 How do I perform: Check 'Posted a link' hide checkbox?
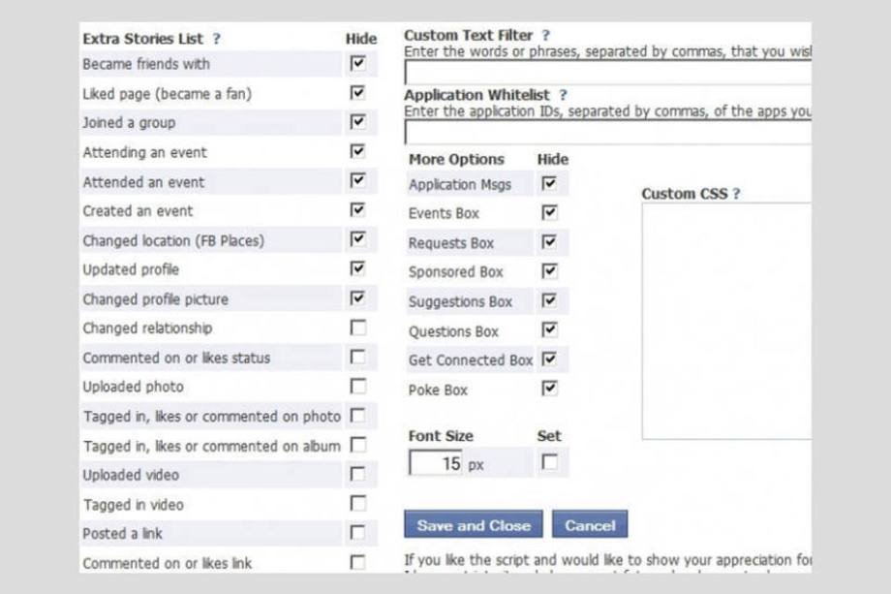(x=358, y=533)
